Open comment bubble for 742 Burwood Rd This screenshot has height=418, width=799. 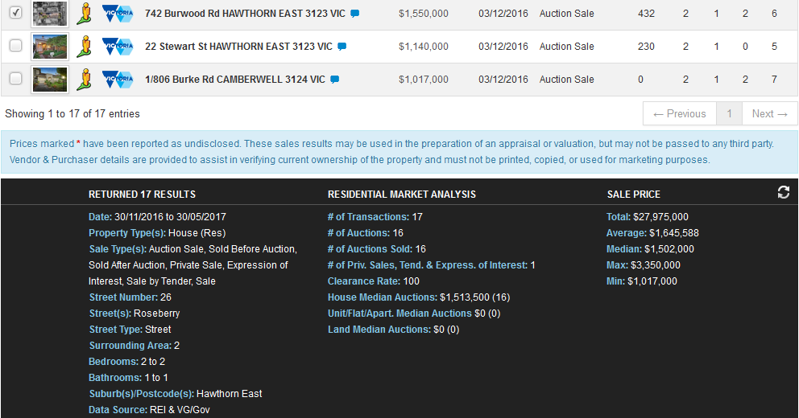pos(355,14)
